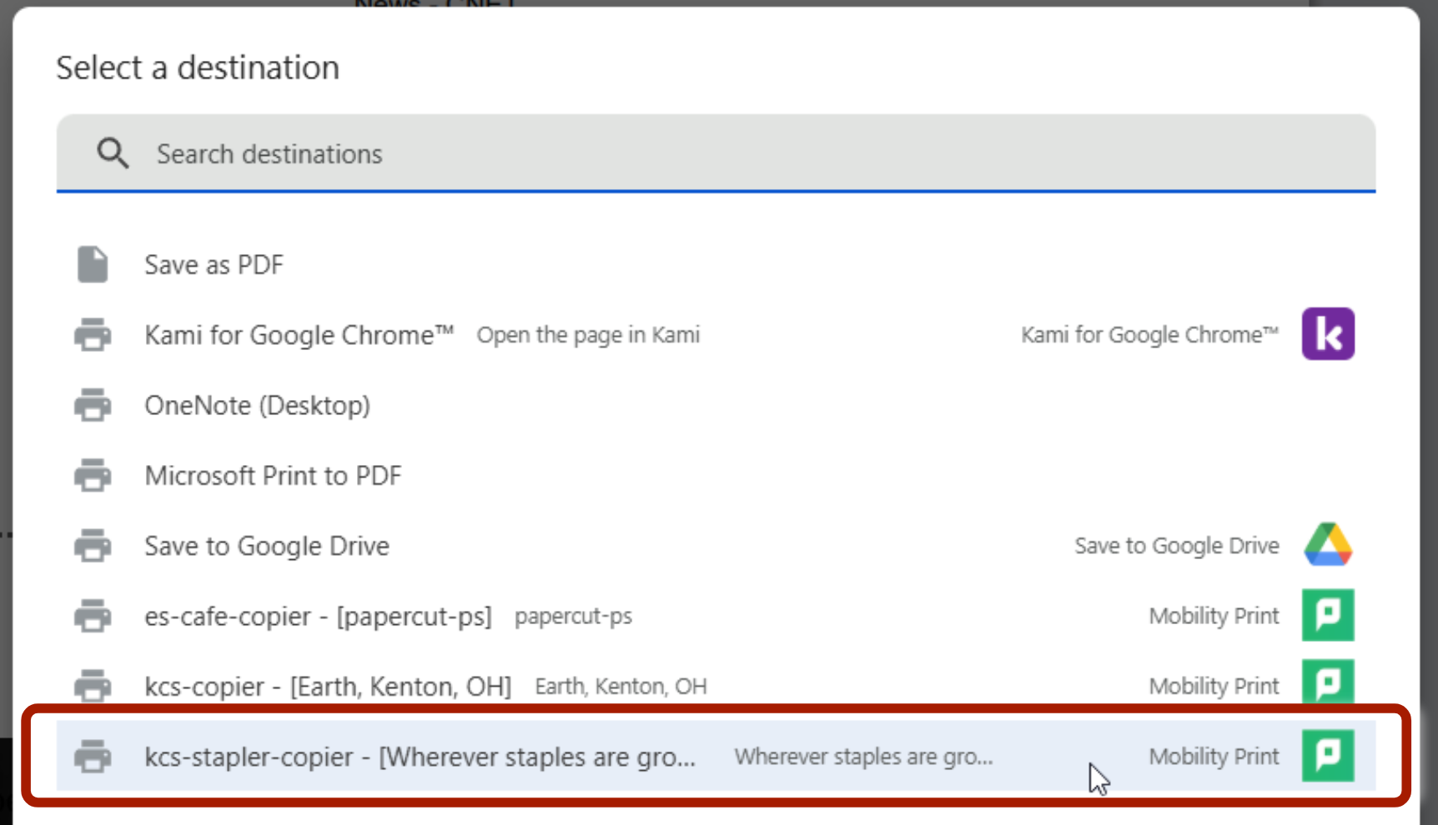Image resolution: width=1438 pixels, height=825 pixels.
Task: Click the search magnifier icon
Action: coord(113,154)
